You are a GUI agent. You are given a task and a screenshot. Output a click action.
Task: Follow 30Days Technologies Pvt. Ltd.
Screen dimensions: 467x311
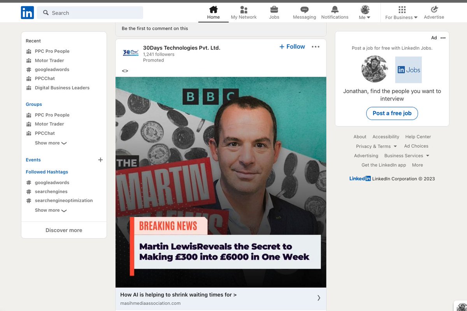point(292,47)
